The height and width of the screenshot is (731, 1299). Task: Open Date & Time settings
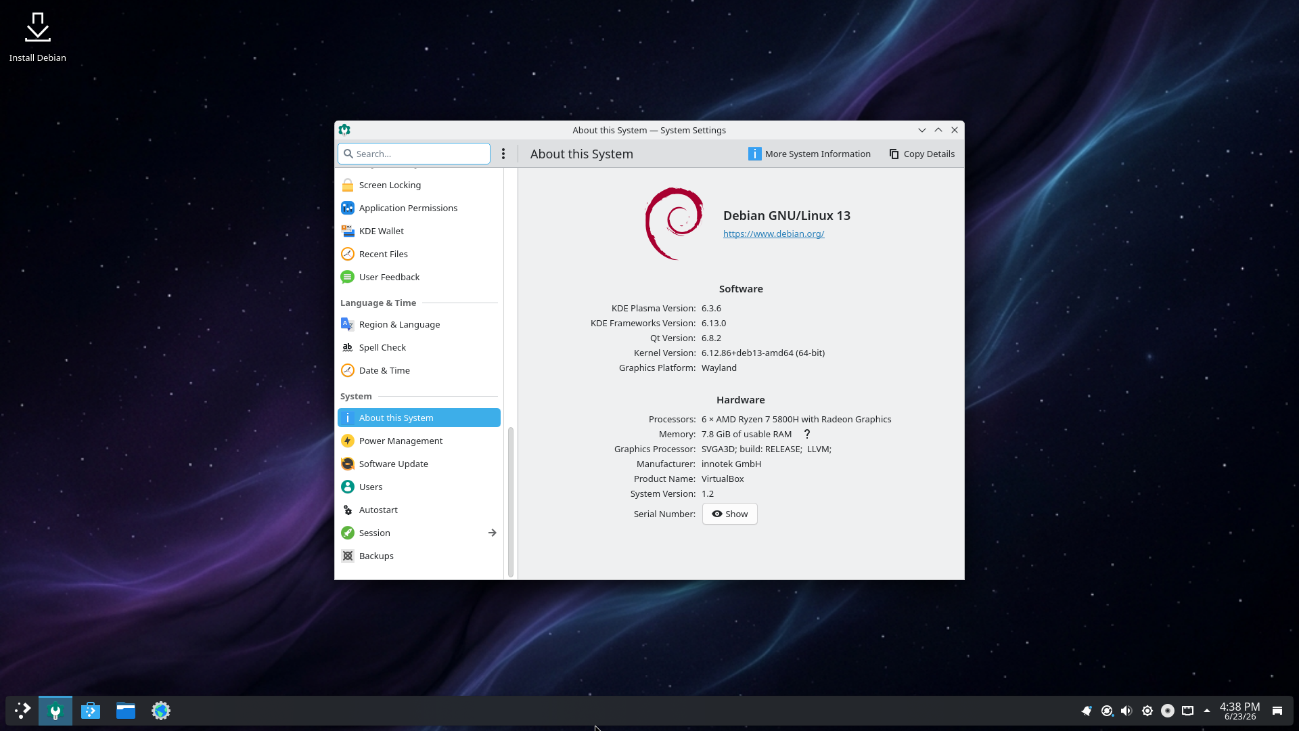pyautogui.click(x=419, y=370)
